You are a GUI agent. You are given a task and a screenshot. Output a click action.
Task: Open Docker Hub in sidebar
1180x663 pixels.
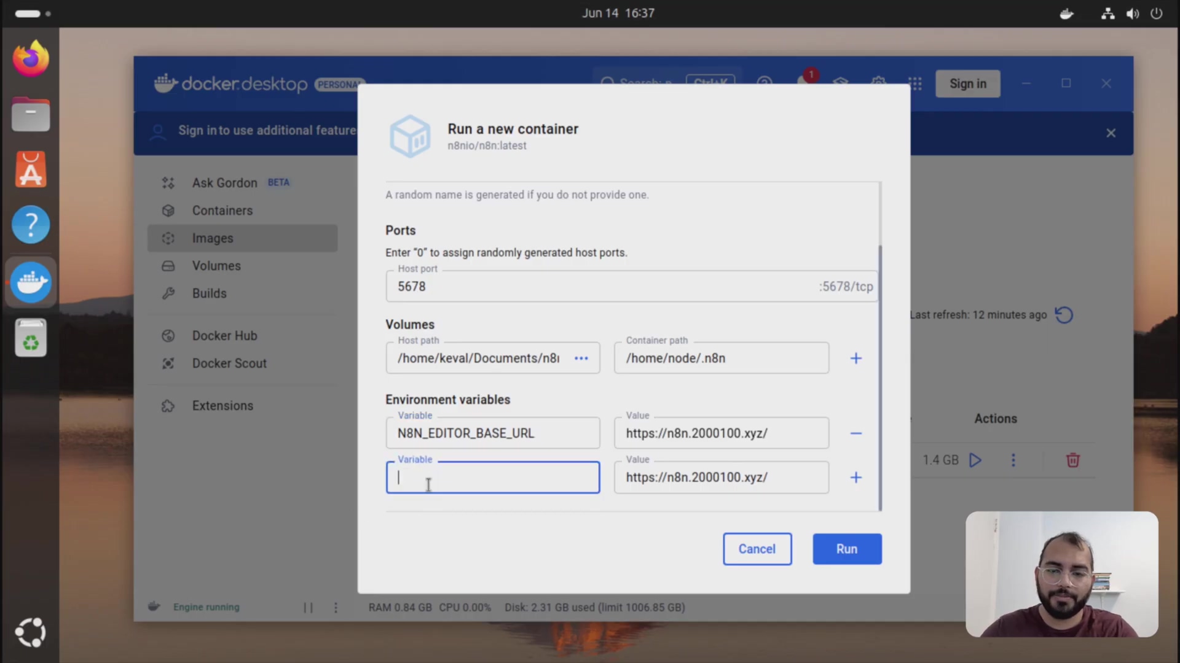[x=242, y=336]
